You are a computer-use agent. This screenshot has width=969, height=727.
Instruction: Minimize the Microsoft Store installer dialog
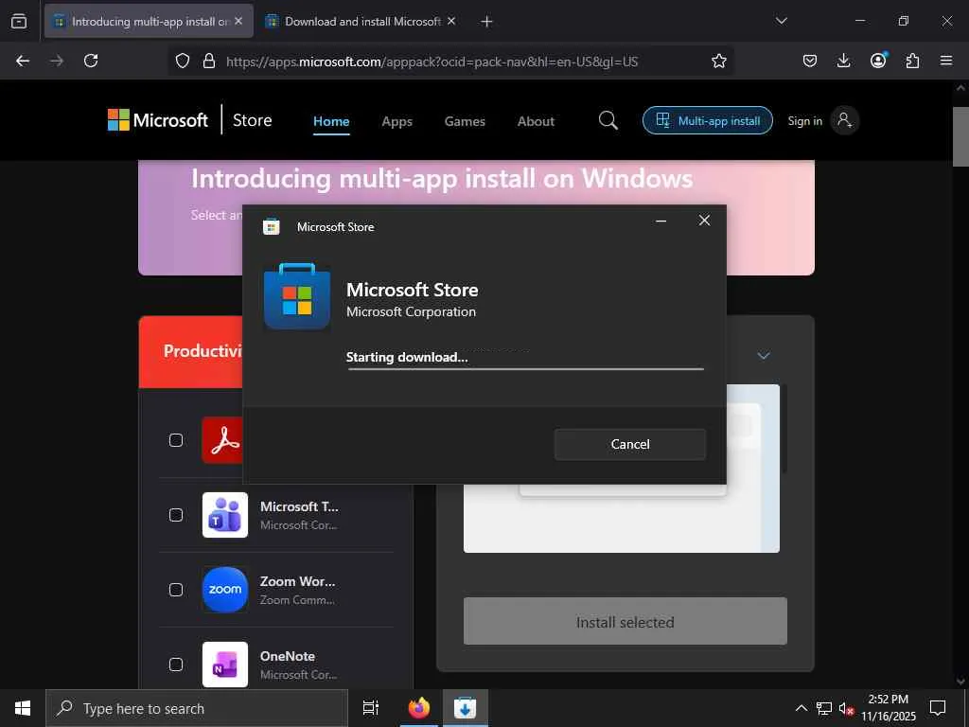coord(661,221)
